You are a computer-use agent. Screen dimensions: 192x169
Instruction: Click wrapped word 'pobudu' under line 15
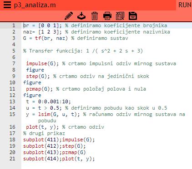[x=47, y=121]
